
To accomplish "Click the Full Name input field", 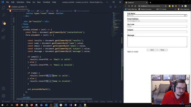I will [157, 15].
